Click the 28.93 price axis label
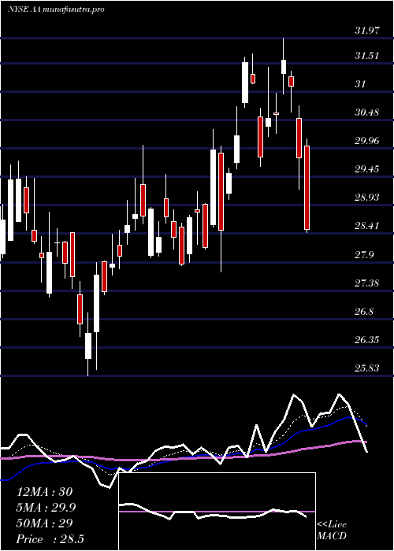 pyautogui.click(x=367, y=197)
